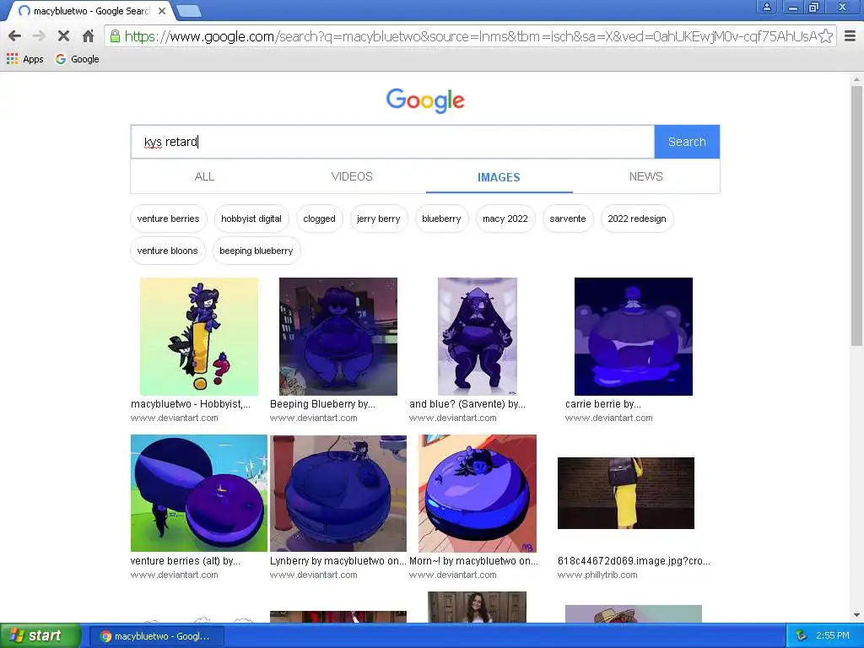Open the and blue? (Sarvente) thumbnail
This screenshot has height=648, width=864.
click(478, 336)
